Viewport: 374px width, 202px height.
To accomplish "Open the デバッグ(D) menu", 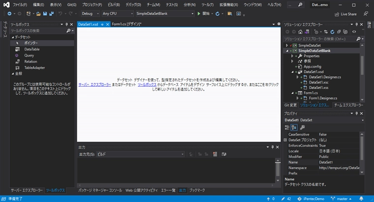I will pos(133,5).
